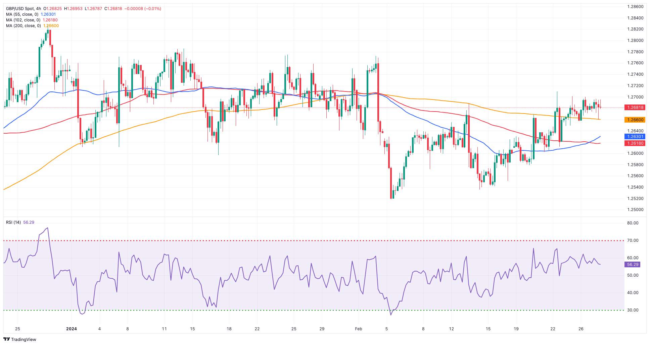Click the 30.00 RSI axis label
650x345 pixels.
tap(633, 310)
